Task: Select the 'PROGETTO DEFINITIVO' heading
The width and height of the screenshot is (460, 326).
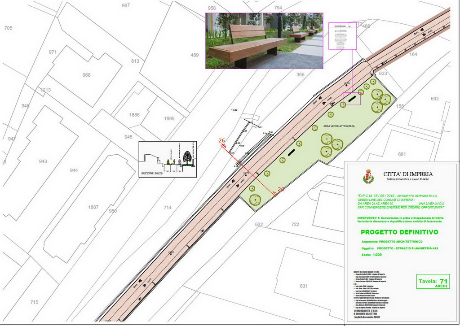Action: [399, 232]
